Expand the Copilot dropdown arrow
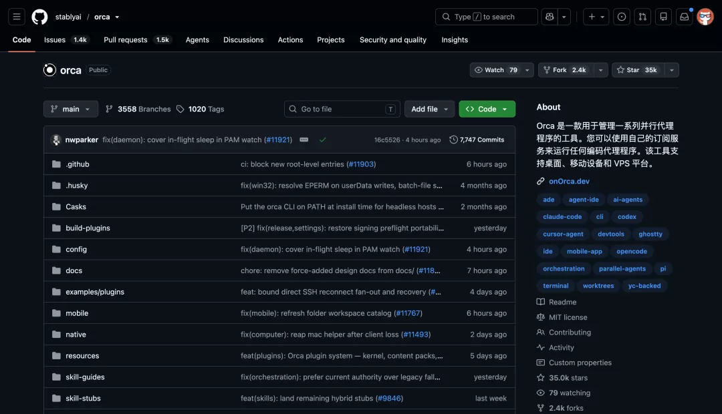Viewport: 722px width, 414px height. (564, 17)
